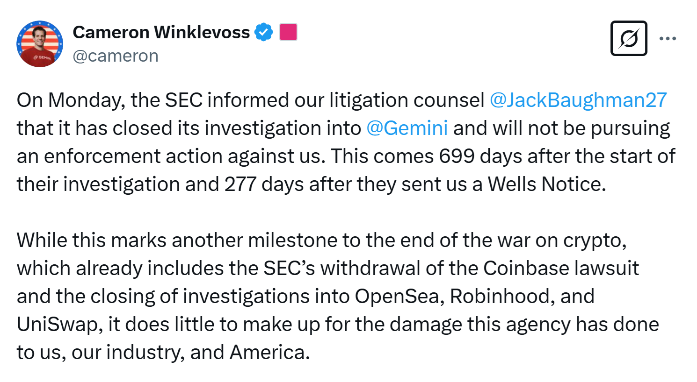Open the three-dot more options menu
Image resolution: width=697 pixels, height=382 pixels.
coord(668,38)
